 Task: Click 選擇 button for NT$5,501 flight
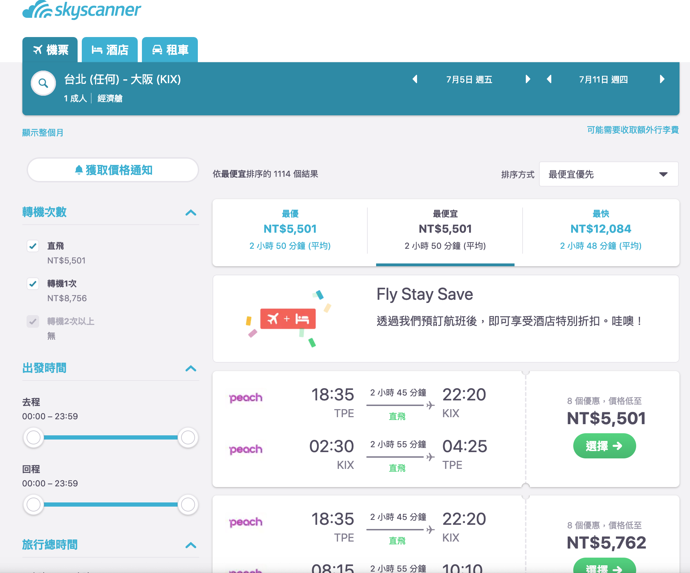[x=604, y=446]
